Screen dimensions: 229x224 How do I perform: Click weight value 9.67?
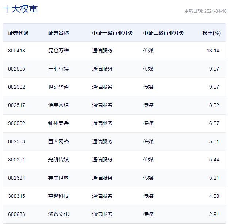coord(214,87)
